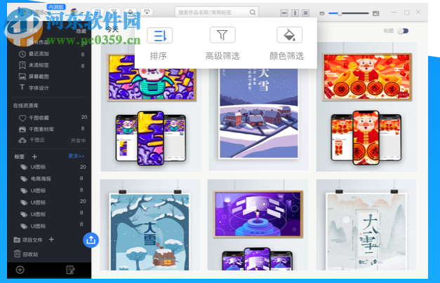This screenshot has height=283, width=440.
Task: Switch to the first layout view icon
Action: [284, 13]
